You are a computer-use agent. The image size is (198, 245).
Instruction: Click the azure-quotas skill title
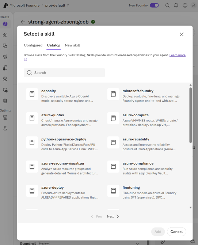(53, 115)
